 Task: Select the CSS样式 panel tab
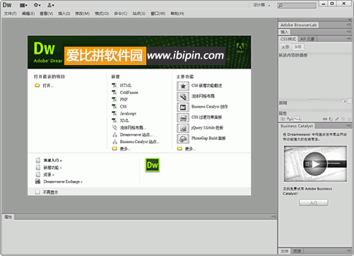tap(288, 39)
